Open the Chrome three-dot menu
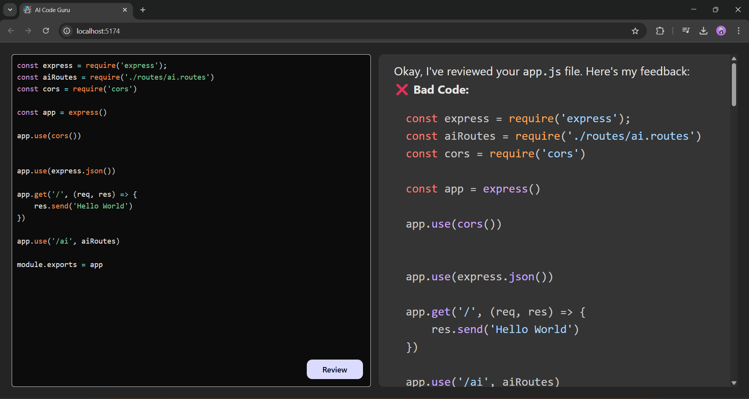749x399 pixels. click(738, 31)
